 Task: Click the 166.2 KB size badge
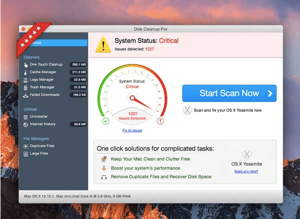(x=79, y=95)
